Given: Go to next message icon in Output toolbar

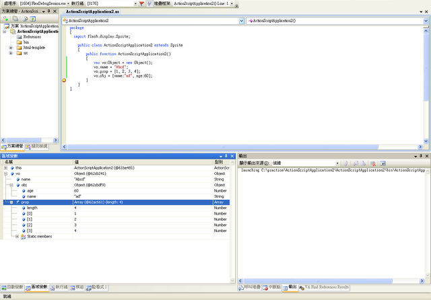Looking at the screenshot, I should point(363,163).
